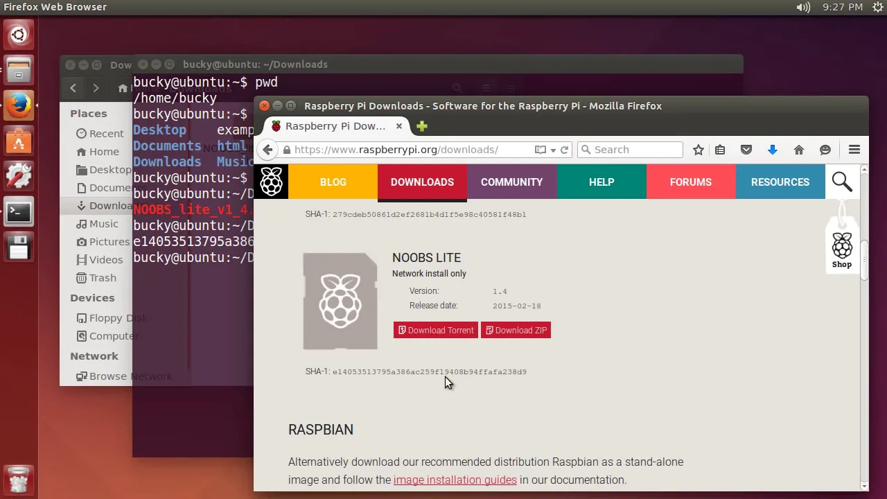Reload the Raspberry Pi page
This screenshot has height=499, width=887.
point(565,150)
